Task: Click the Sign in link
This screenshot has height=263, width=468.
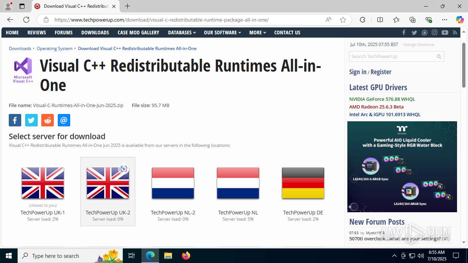Action: coord(358,72)
